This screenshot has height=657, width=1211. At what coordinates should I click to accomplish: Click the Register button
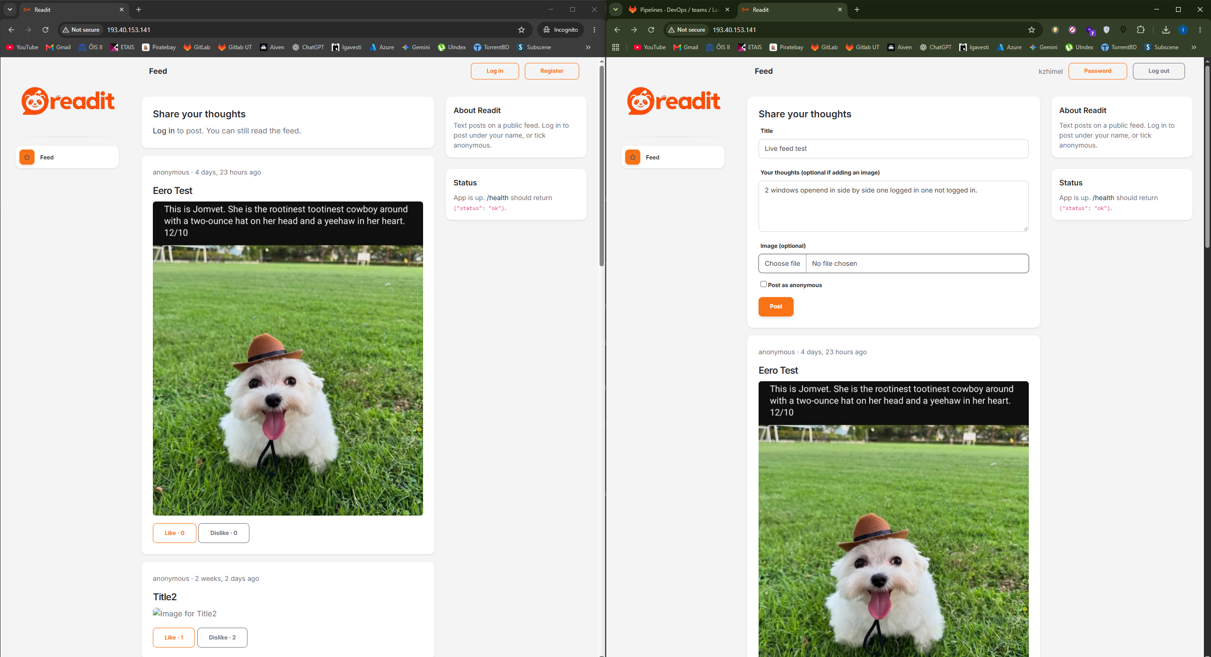(x=552, y=71)
